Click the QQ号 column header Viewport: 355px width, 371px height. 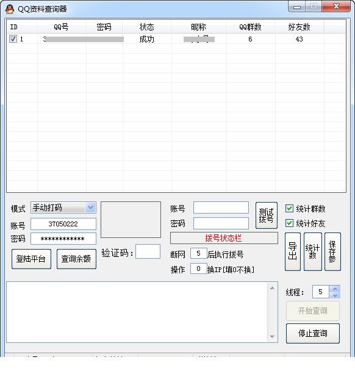pos(61,27)
